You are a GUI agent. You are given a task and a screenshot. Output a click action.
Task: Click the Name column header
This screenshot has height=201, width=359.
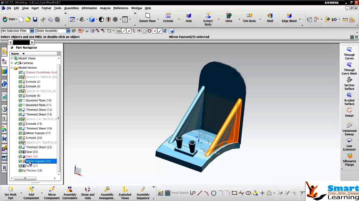click(x=34, y=54)
